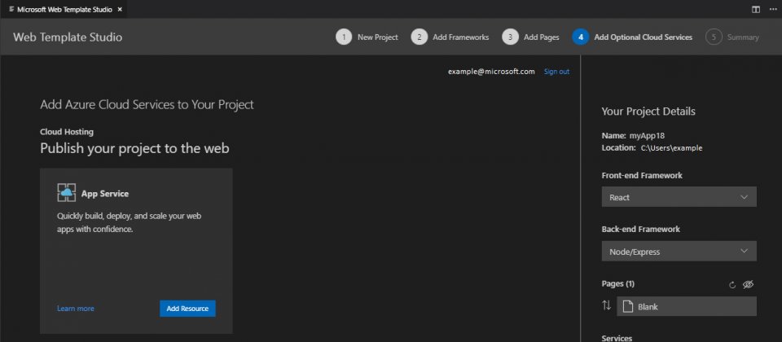Go to step 1 New Project
The image size is (782, 342).
[367, 37]
